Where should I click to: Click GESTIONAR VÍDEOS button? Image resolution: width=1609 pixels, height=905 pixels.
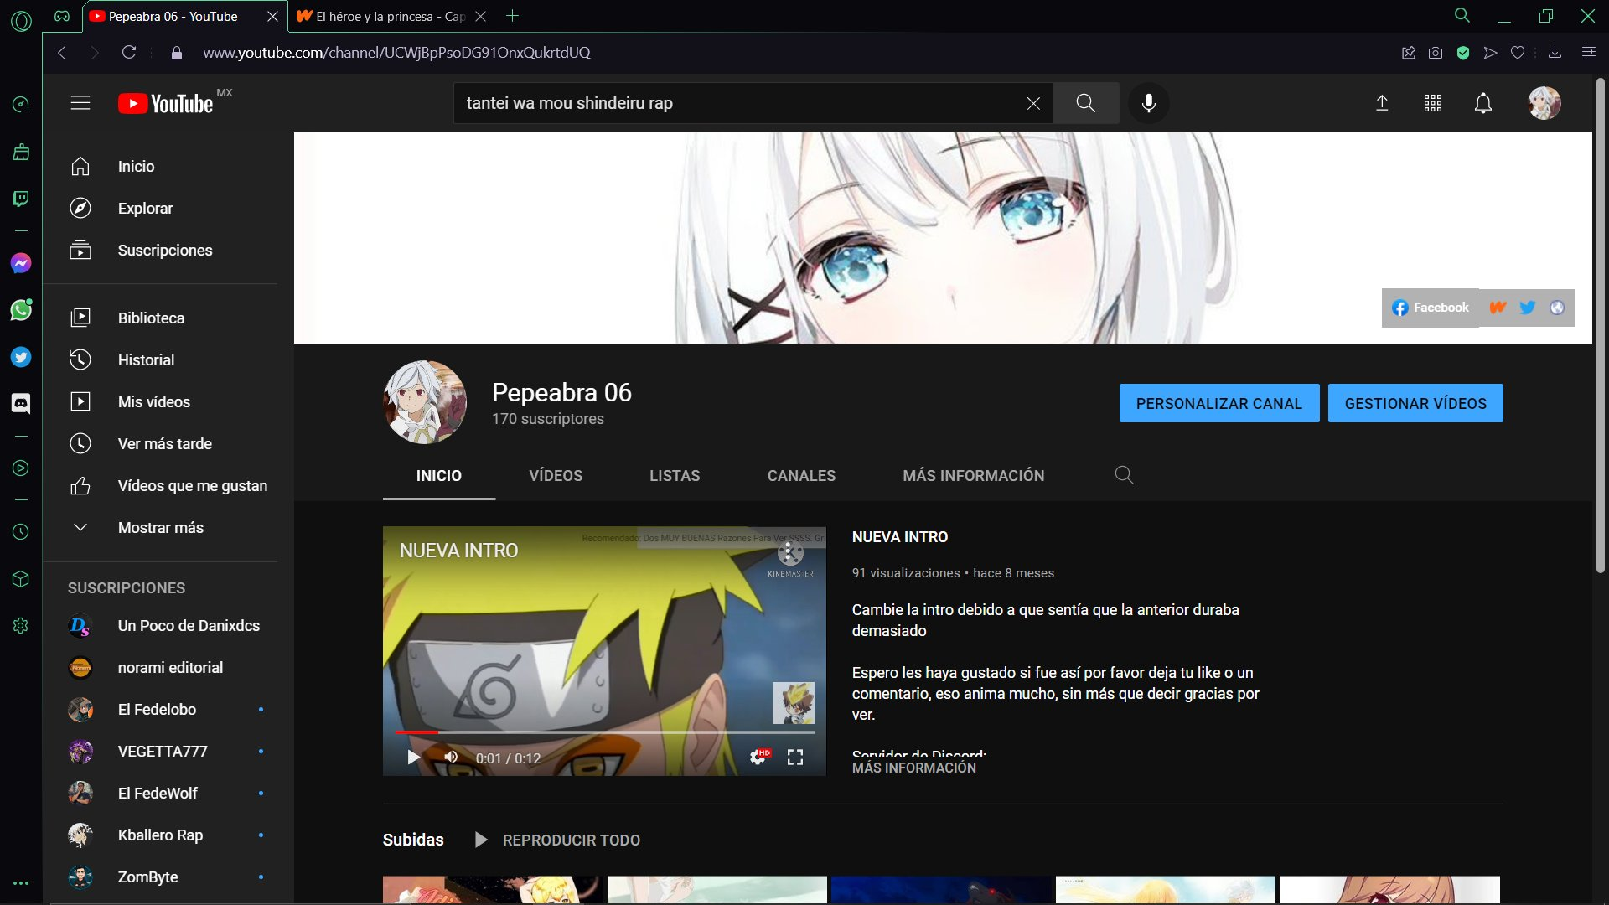tap(1415, 403)
